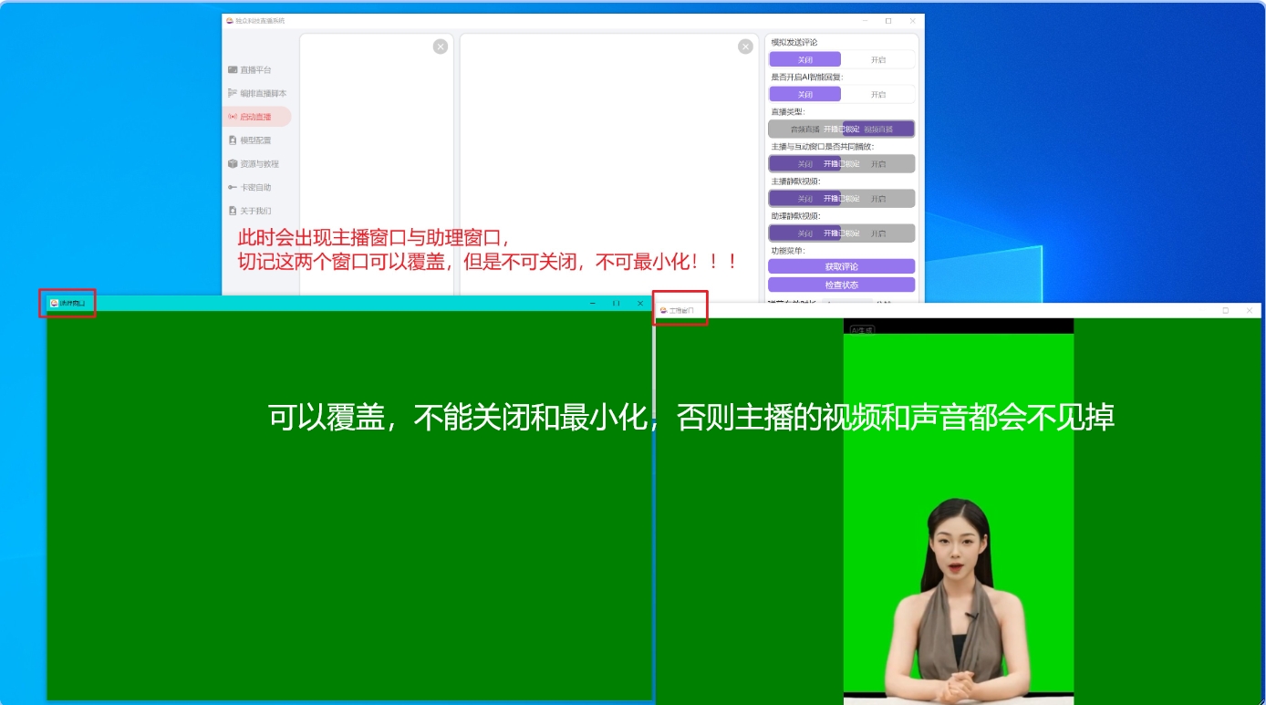Choose 音频直播 as the 直播类型
The image size is (1266, 705).
coord(804,129)
